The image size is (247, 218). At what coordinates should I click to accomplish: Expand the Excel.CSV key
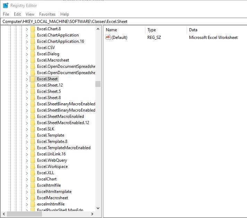click(27, 48)
